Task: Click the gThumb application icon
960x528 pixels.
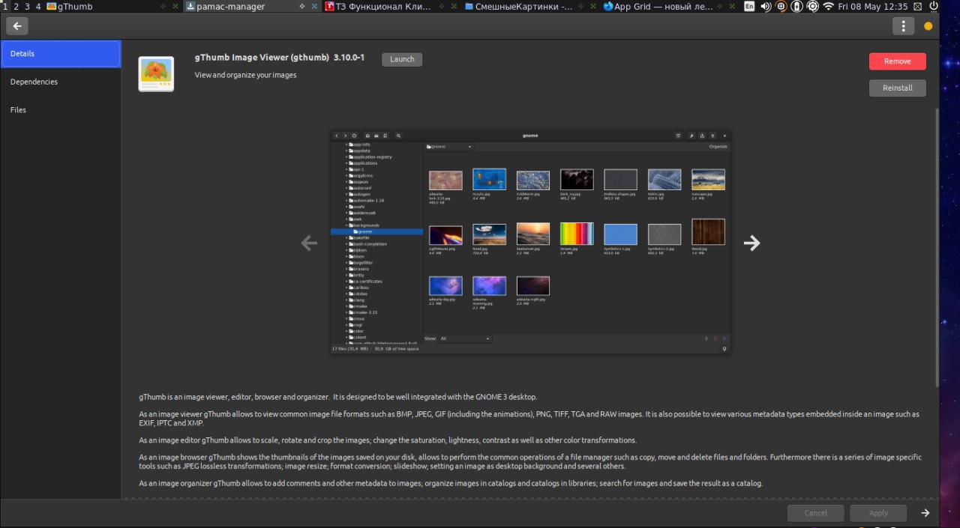Action: pos(156,74)
